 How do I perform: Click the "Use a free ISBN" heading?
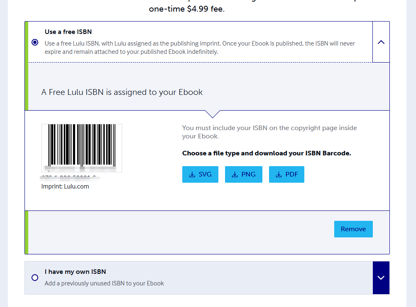[x=68, y=32]
